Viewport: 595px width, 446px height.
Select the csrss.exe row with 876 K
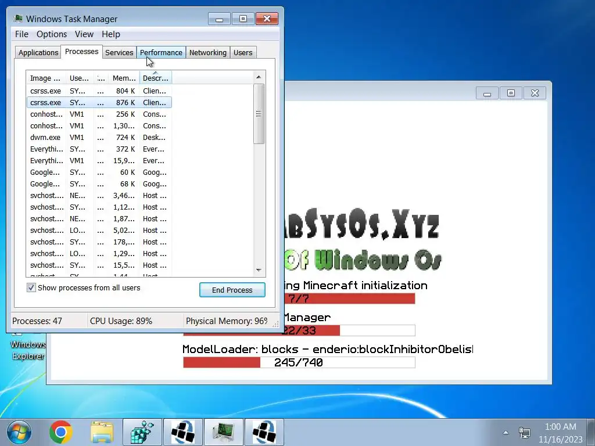[99, 102]
